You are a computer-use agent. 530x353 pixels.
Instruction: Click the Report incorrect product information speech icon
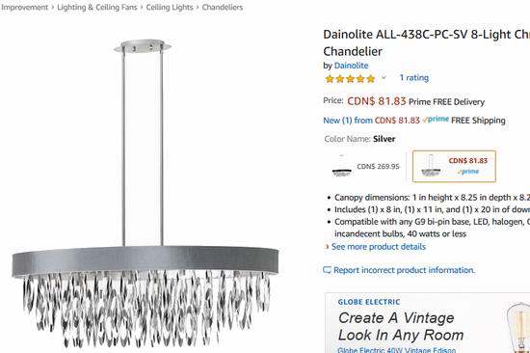[x=327, y=270]
